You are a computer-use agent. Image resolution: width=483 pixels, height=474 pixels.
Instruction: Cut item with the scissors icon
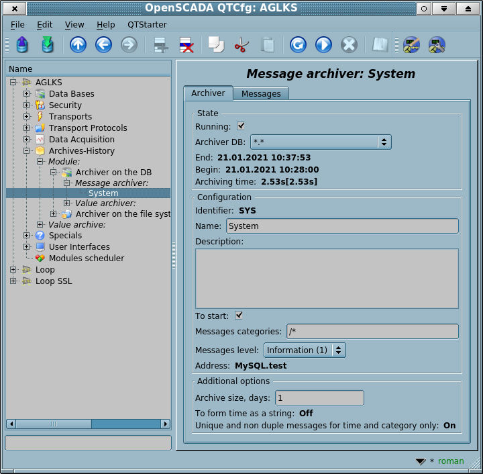pos(241,45)
